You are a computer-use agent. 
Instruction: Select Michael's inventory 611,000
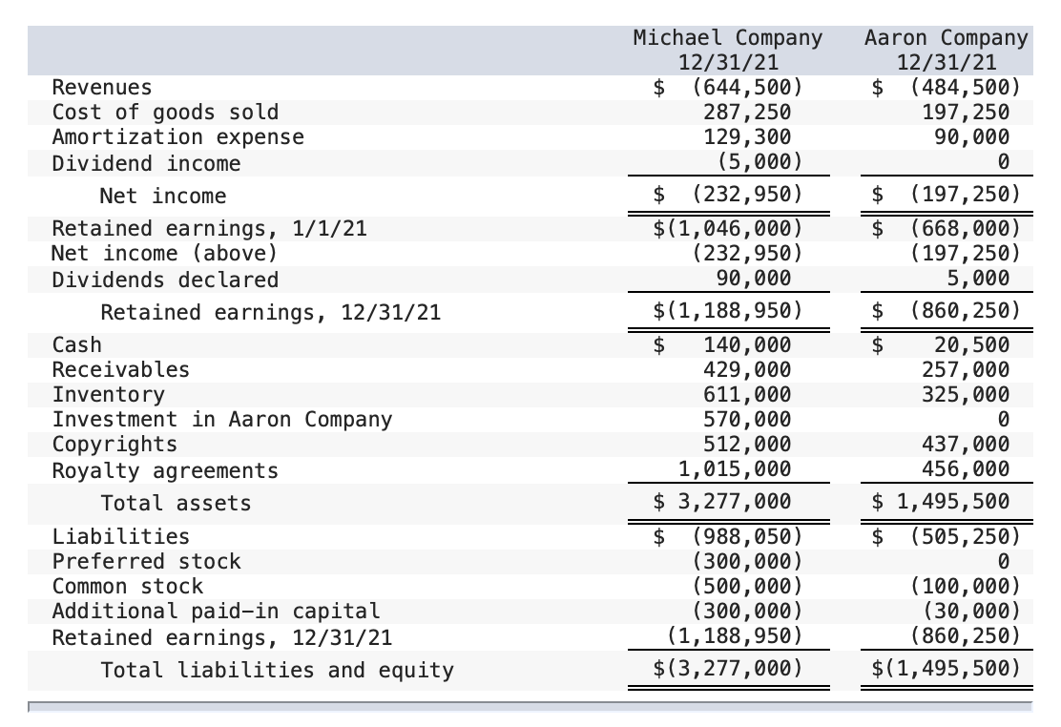[x=747, y=395]
